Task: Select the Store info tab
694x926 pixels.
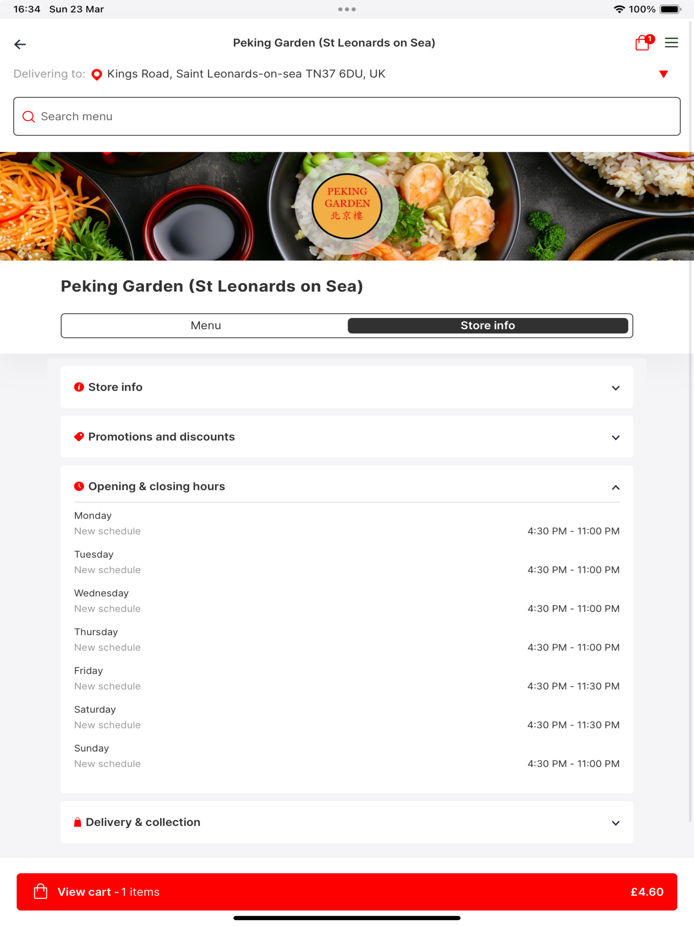Action: 488,325
